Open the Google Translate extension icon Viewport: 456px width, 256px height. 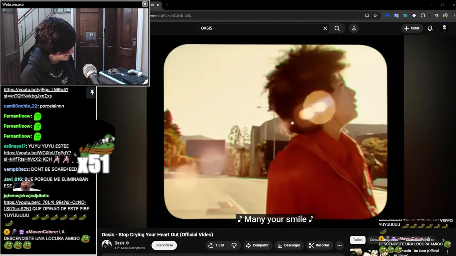[396, 16]
